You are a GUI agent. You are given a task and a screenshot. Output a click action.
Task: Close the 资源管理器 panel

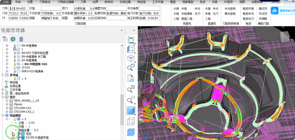coord(122,30)
